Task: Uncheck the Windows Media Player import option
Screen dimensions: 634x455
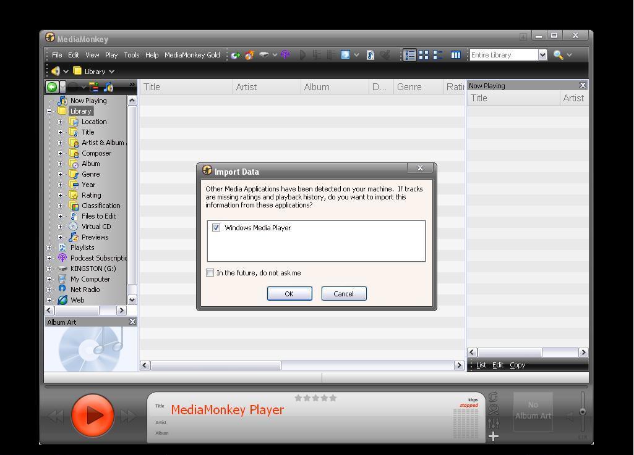Action: (x=216, y=228)
